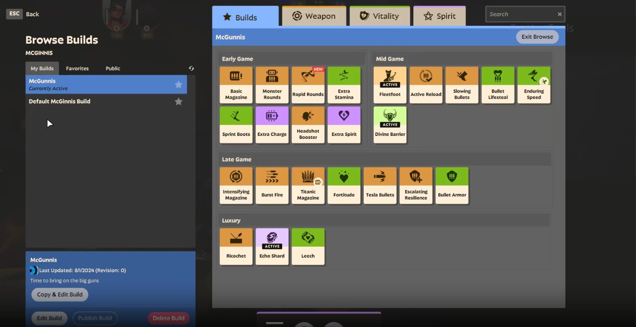Screen dimensions: 636x327
Task: Select the Bullet Armor item
Action: click(452, 186)
